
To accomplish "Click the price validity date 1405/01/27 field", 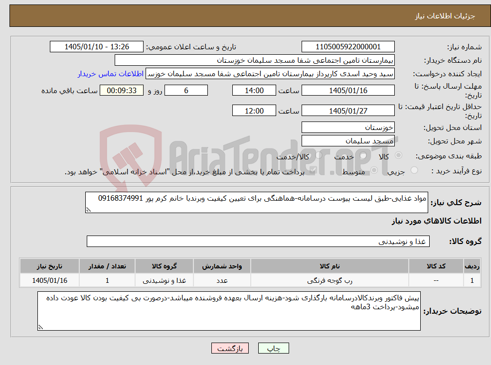I will [x=348, y=111].
